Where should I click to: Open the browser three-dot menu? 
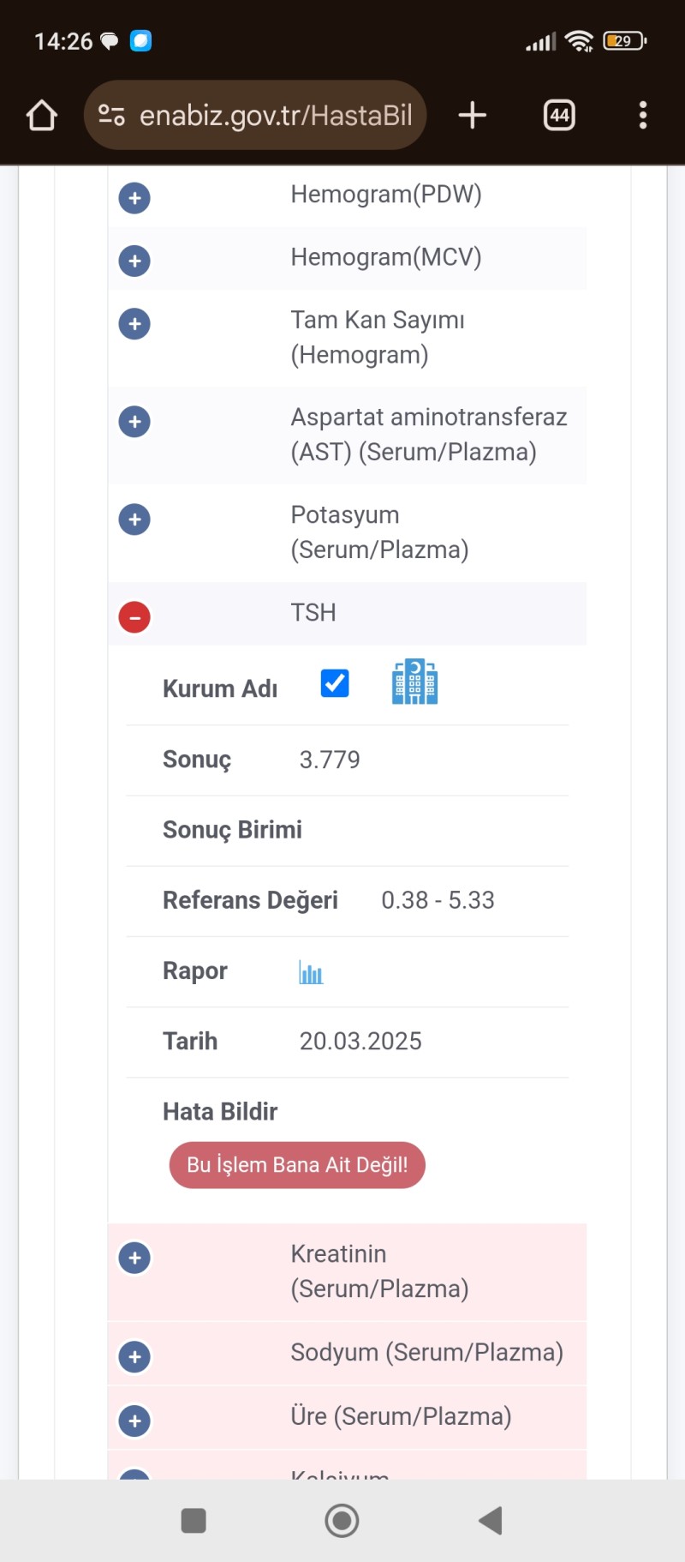(642, 115)
